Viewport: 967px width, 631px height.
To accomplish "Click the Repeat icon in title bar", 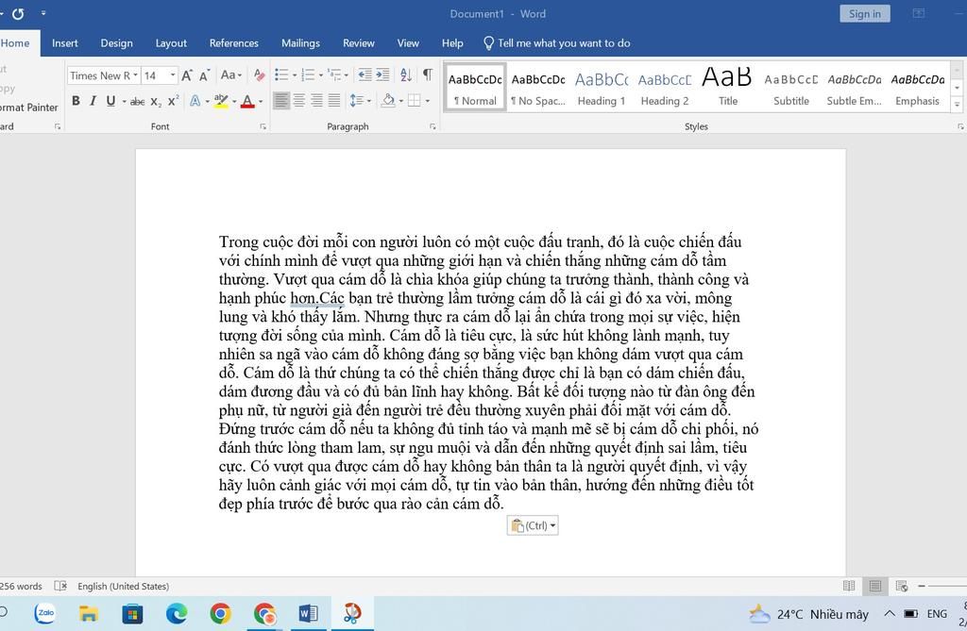I will point(18,13).
